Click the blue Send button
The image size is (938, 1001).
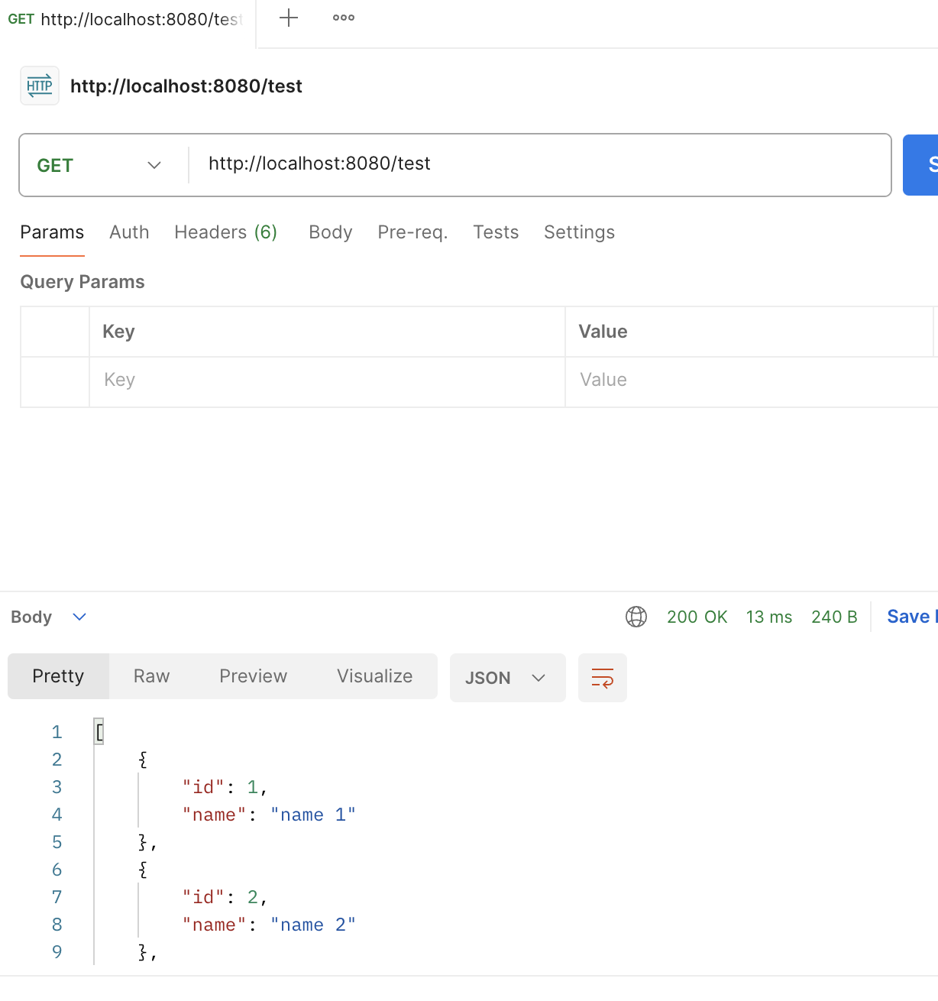pos(921,165)
